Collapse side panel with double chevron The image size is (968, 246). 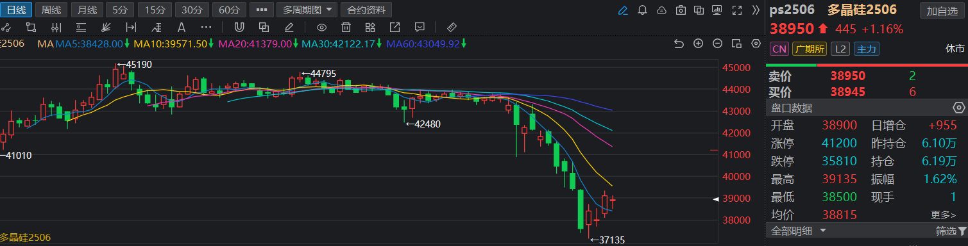756,10
